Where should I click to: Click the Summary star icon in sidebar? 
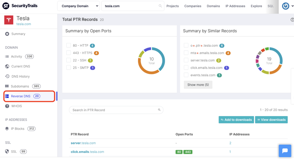pos(7,34)
